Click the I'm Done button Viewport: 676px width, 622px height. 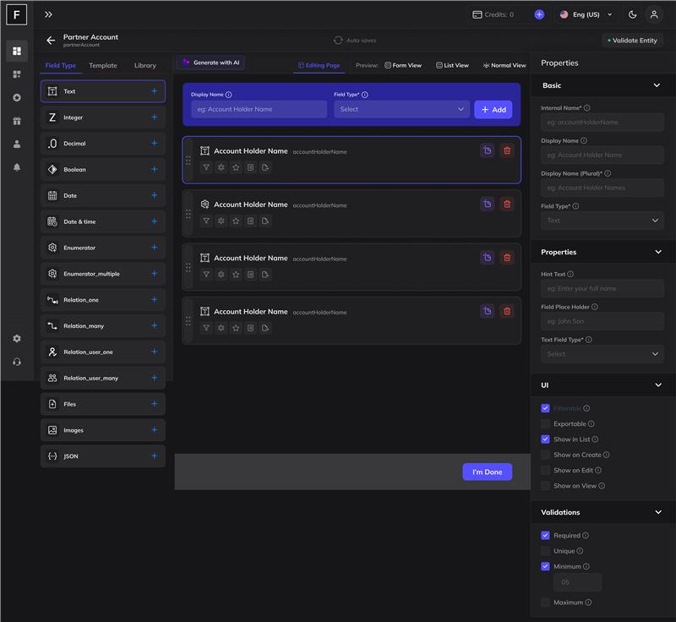point(487,472)
